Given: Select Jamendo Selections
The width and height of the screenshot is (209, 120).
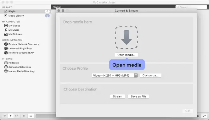Looking at the screenshot, I should [x=20, y=67].
